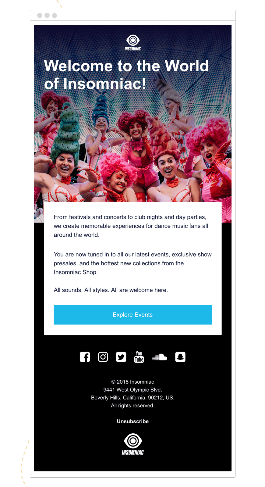
Task: Click the second gray window dot
Action: pyautogui.click(x=47, y=15)
